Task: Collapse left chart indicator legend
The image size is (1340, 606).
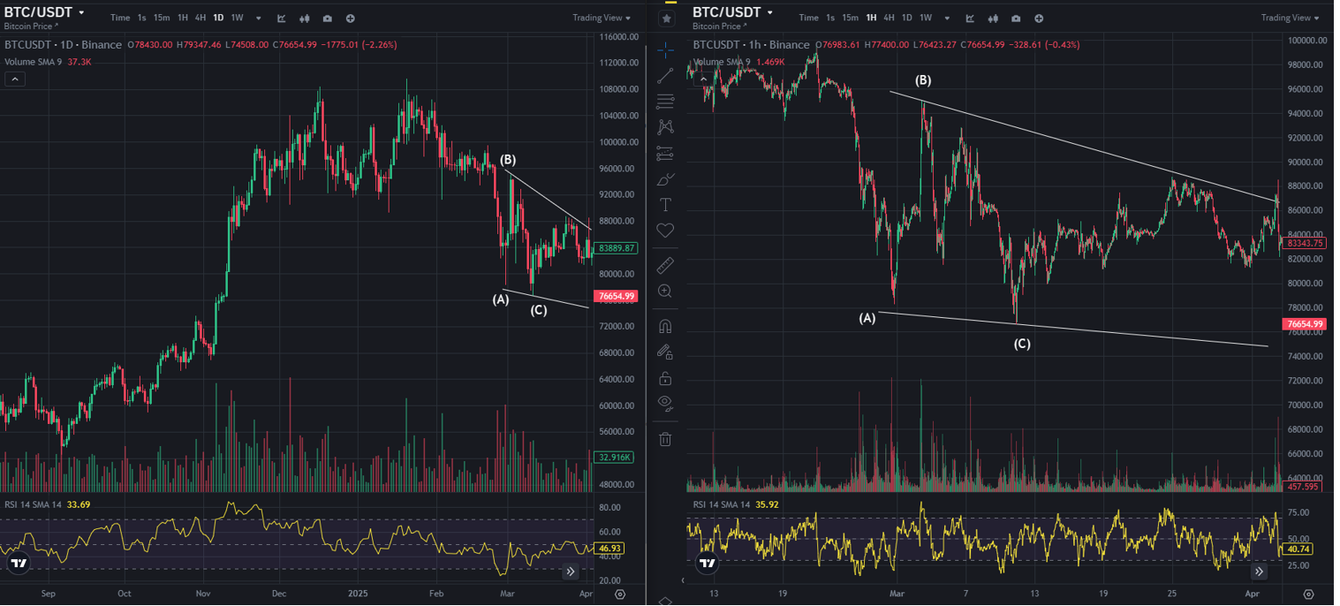Action: pyautogui.click(x=15, y=79)
